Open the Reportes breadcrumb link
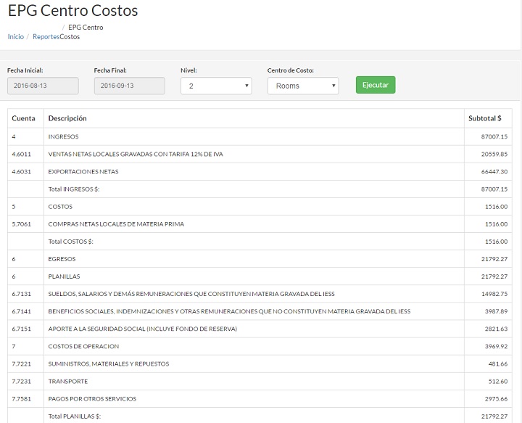 point(46,36)
